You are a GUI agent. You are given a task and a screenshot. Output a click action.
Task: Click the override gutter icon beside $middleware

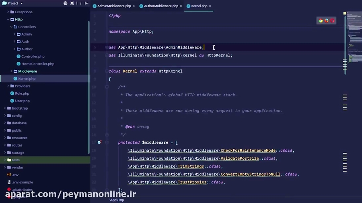[x=99, y=142]
